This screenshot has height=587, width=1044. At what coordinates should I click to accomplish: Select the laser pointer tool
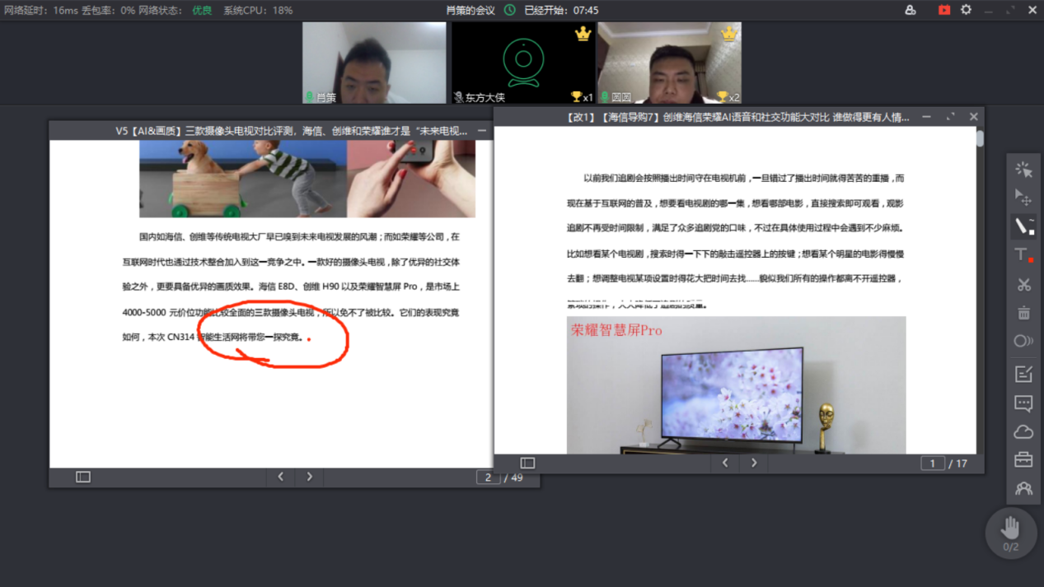pyautogui.click(x=1023, y=170)
